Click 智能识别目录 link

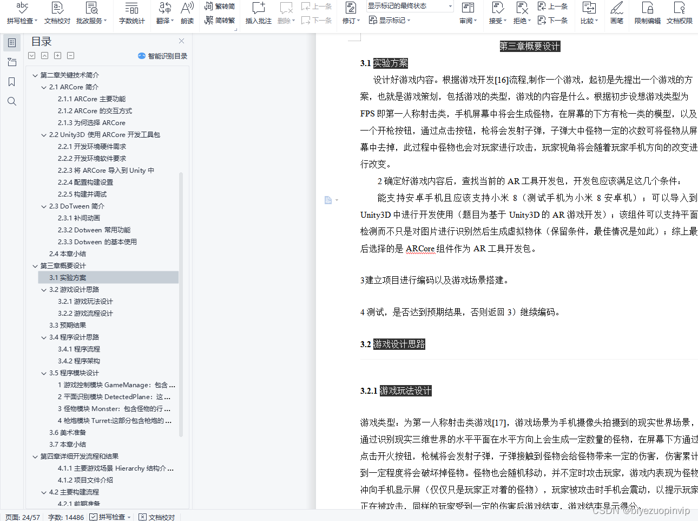(162, 56)
